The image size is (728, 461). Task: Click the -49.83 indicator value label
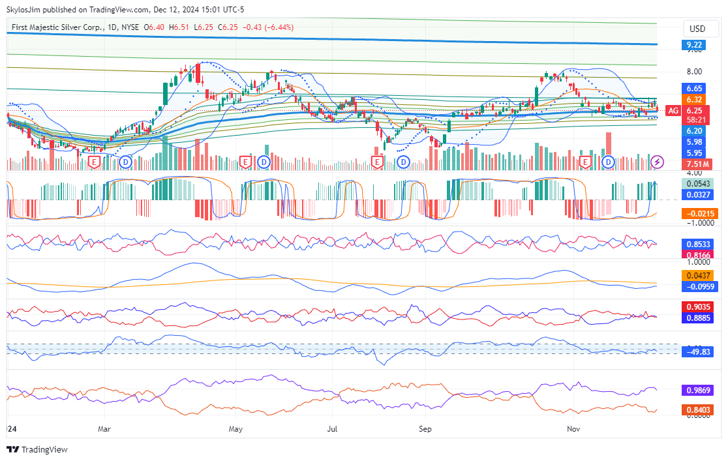pyautogui.click(x=696, y=352)
